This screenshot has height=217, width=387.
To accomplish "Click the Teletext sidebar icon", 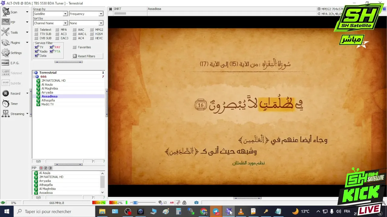I will (6, 73).
